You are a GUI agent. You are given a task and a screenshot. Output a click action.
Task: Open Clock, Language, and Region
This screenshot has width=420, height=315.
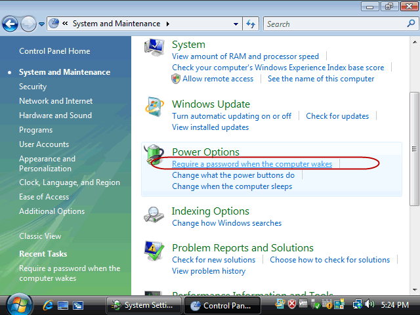point(70,182)
